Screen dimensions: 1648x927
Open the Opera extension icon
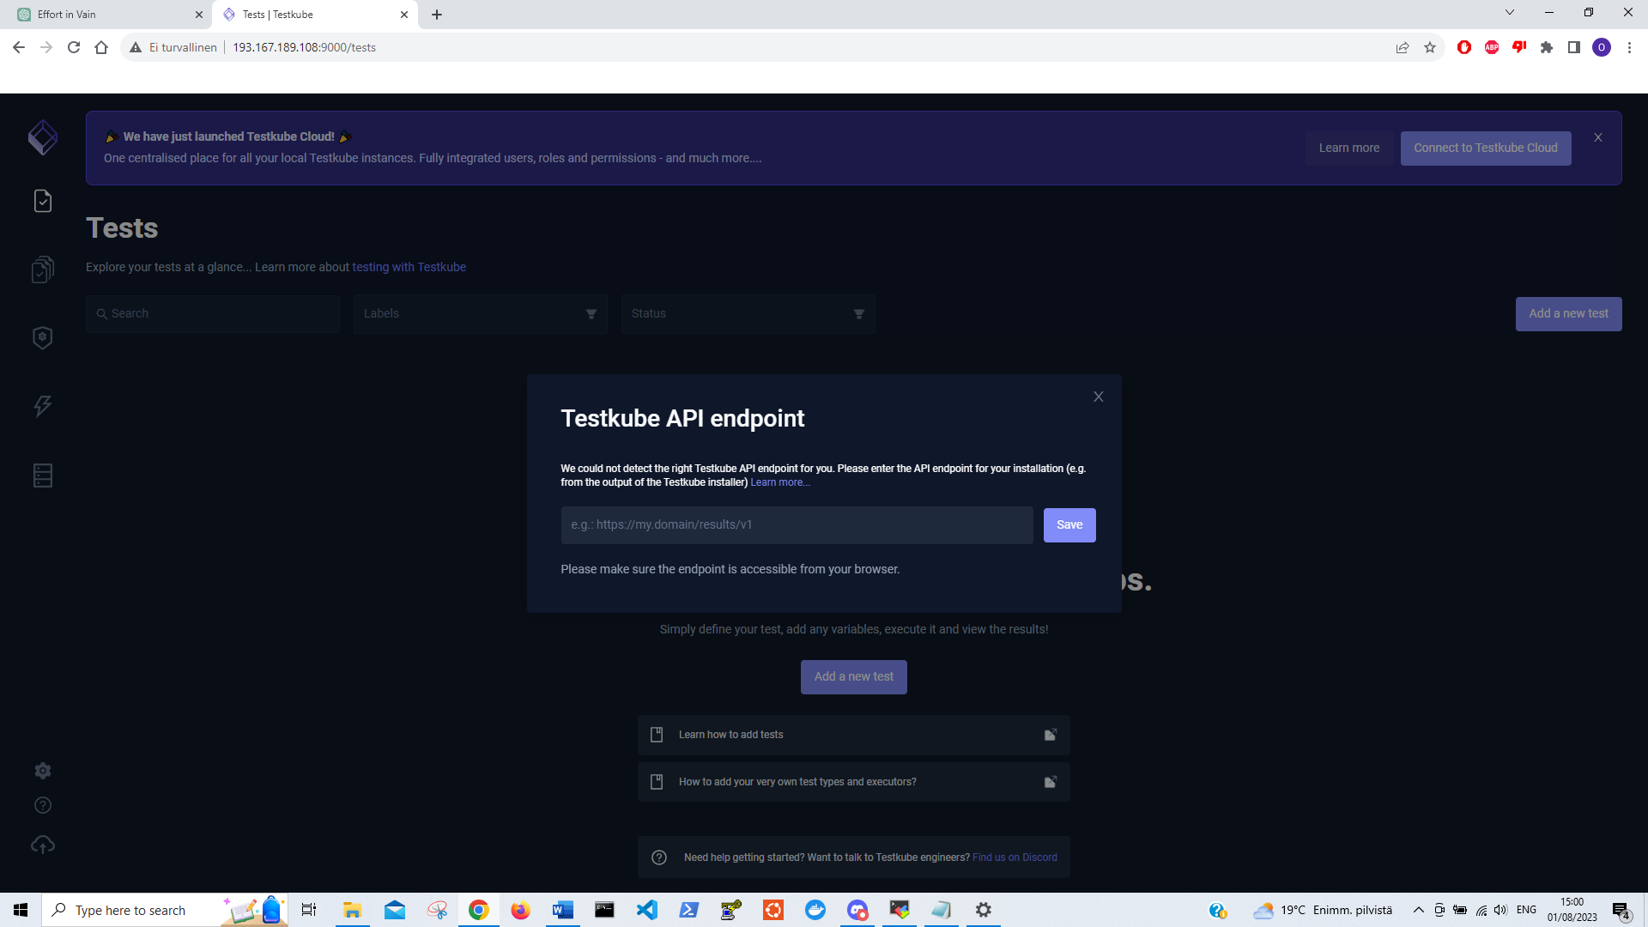(1464, 48)
